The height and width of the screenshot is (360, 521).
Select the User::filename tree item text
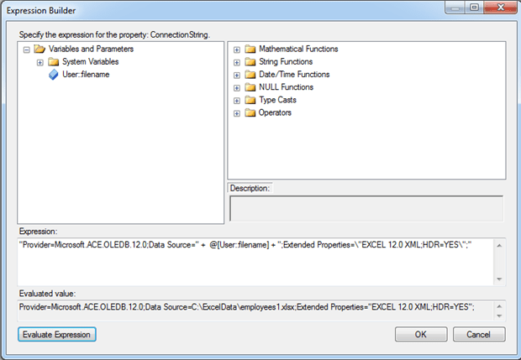click(86, 75)
